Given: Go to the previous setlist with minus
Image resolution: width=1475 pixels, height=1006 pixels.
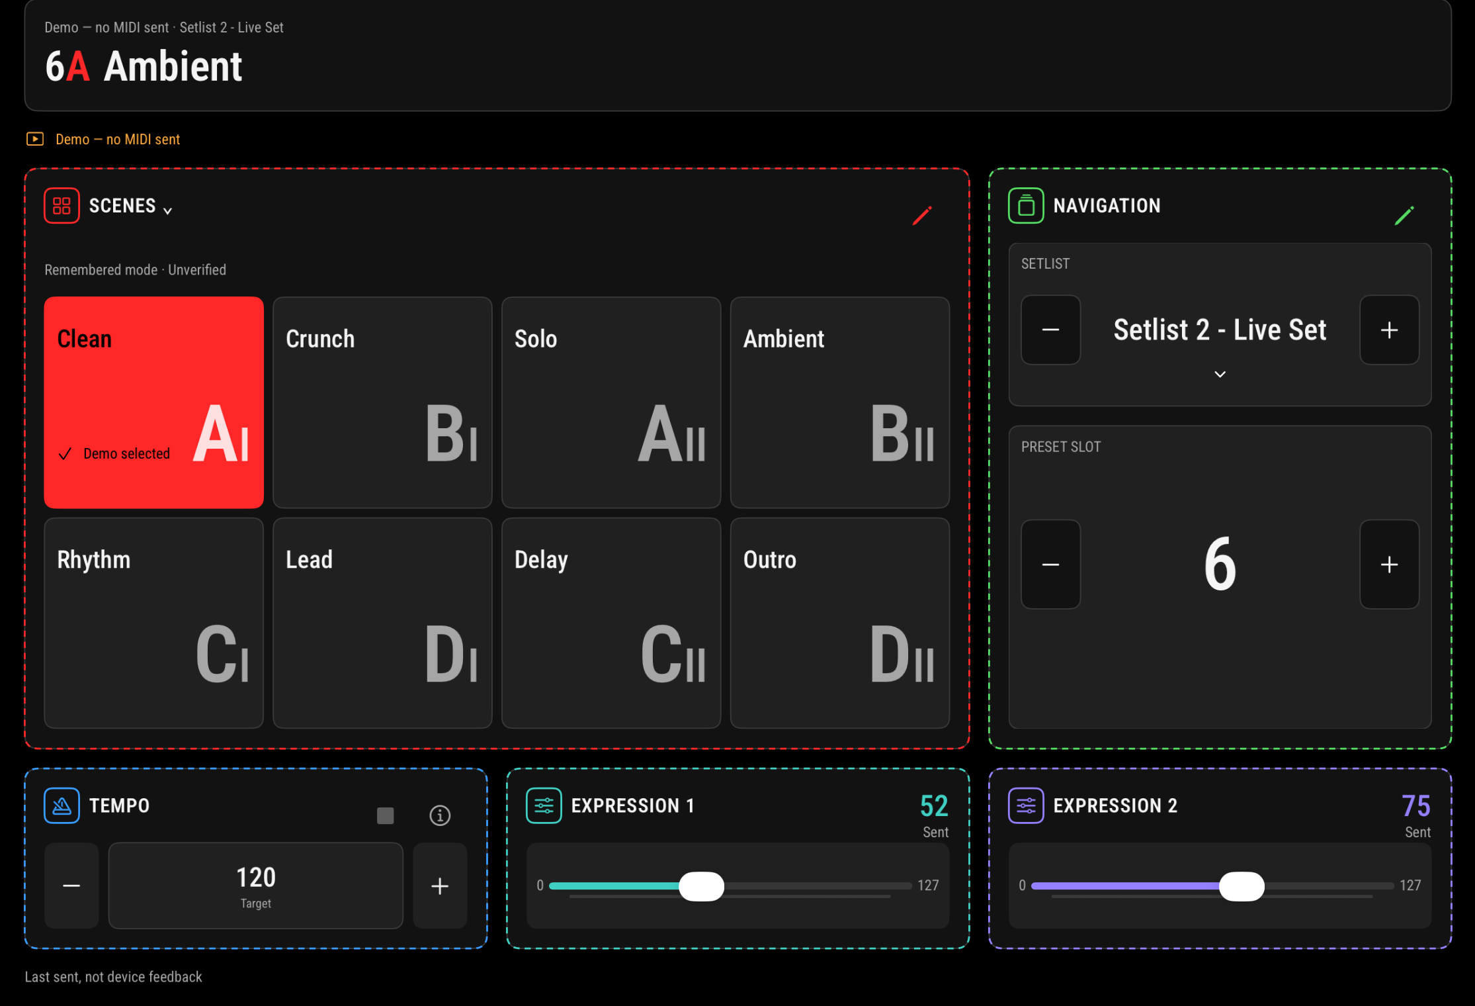Looking at the screenshot, I should click(1050, 330).
